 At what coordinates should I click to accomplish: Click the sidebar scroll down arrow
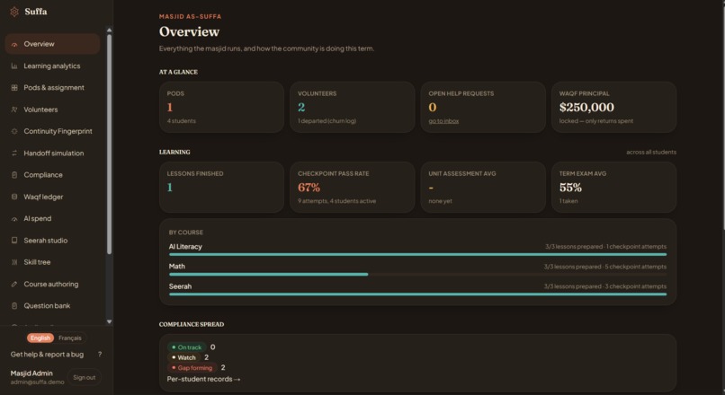[109, 321]
